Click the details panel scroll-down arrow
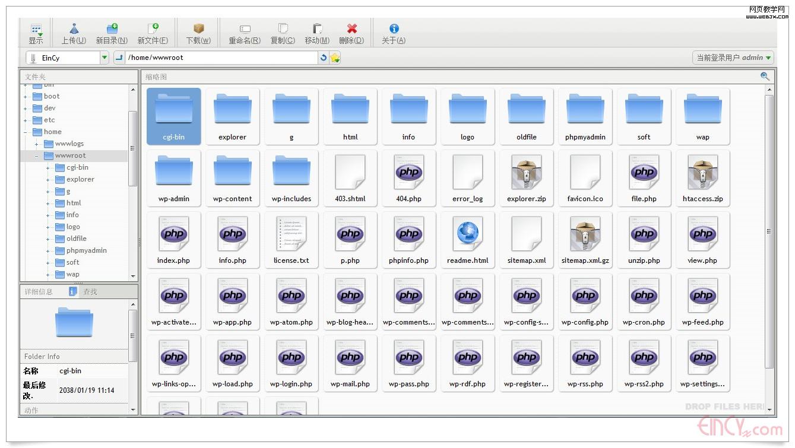 (133, 409)
